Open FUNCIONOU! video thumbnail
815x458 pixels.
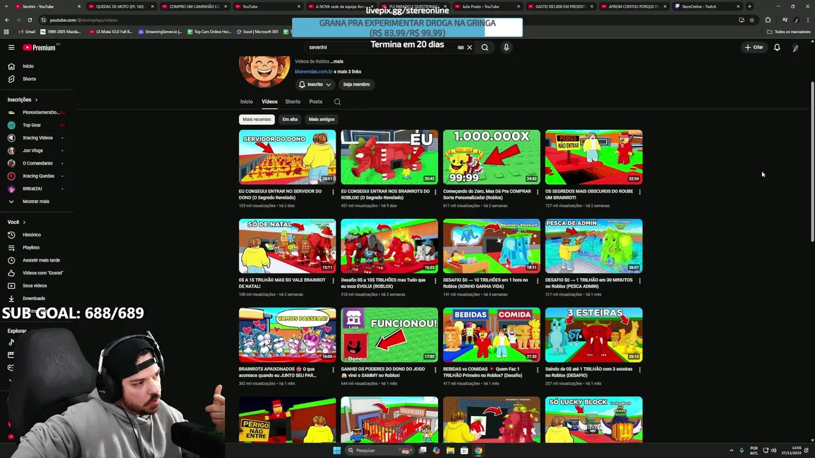click(x=389, y=335)
